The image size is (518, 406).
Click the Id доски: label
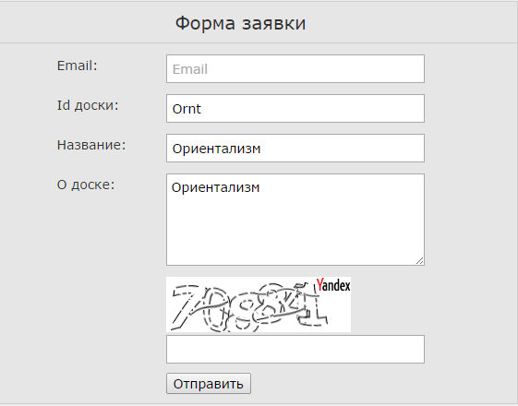click(x=88, y=105)
